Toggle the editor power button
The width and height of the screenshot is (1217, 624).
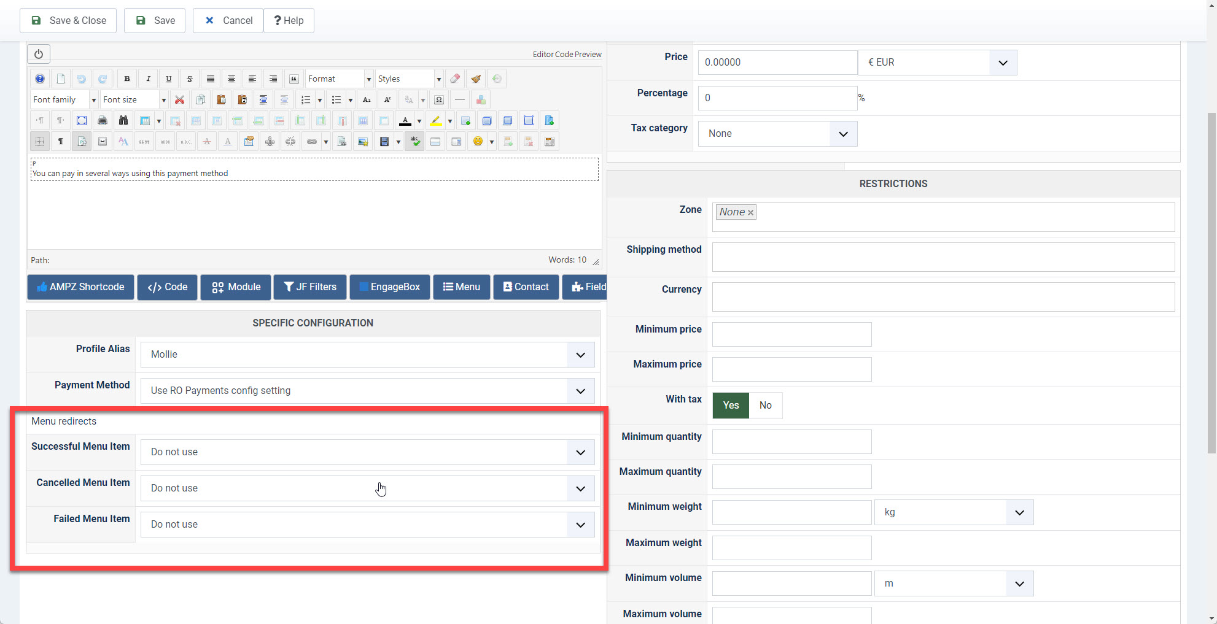point(39,54)
